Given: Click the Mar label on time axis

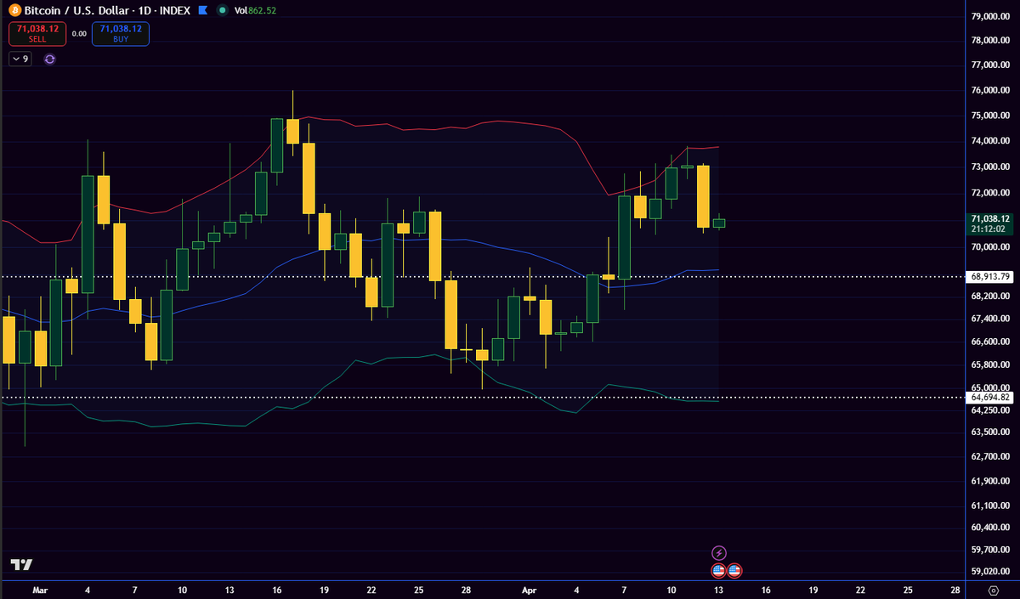Looking at the screenshot, I should (x=39, y=589).
